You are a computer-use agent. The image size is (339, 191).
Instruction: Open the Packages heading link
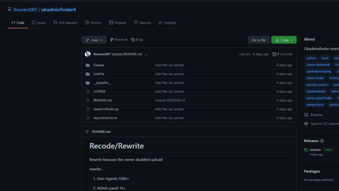[x=312, y=171]
